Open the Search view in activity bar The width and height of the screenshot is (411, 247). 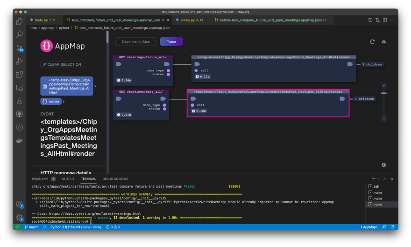point(20,34)
